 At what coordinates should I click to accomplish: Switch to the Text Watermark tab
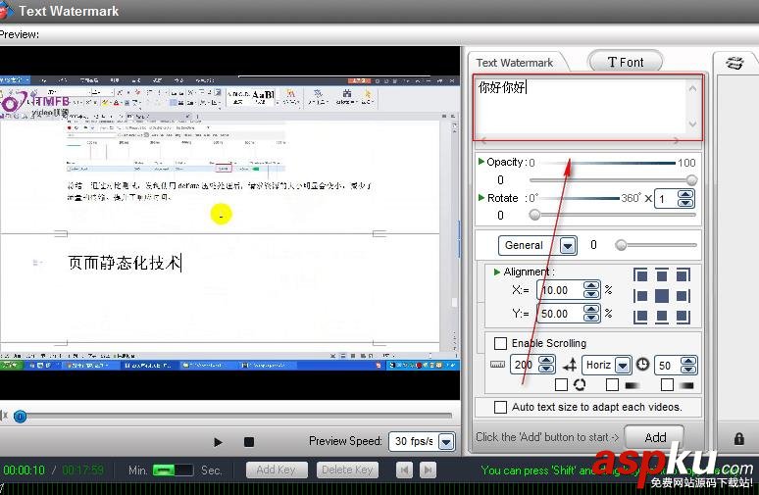click(515, 63)
